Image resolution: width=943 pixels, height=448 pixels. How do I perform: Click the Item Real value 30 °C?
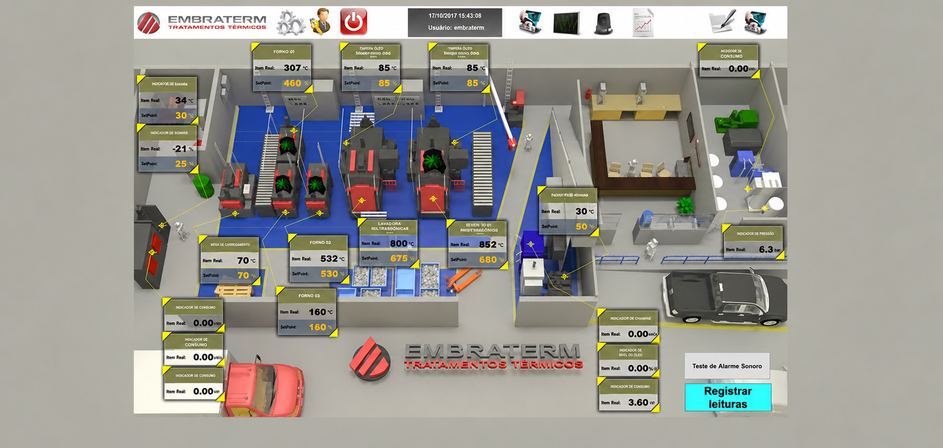[x=585, y=211]
